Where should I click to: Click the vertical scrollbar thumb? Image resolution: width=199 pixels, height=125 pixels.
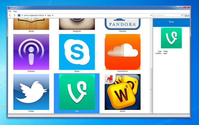point(151,89)
